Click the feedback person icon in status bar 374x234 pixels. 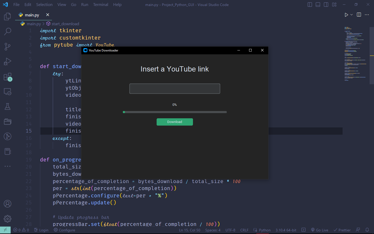point(358,230)
